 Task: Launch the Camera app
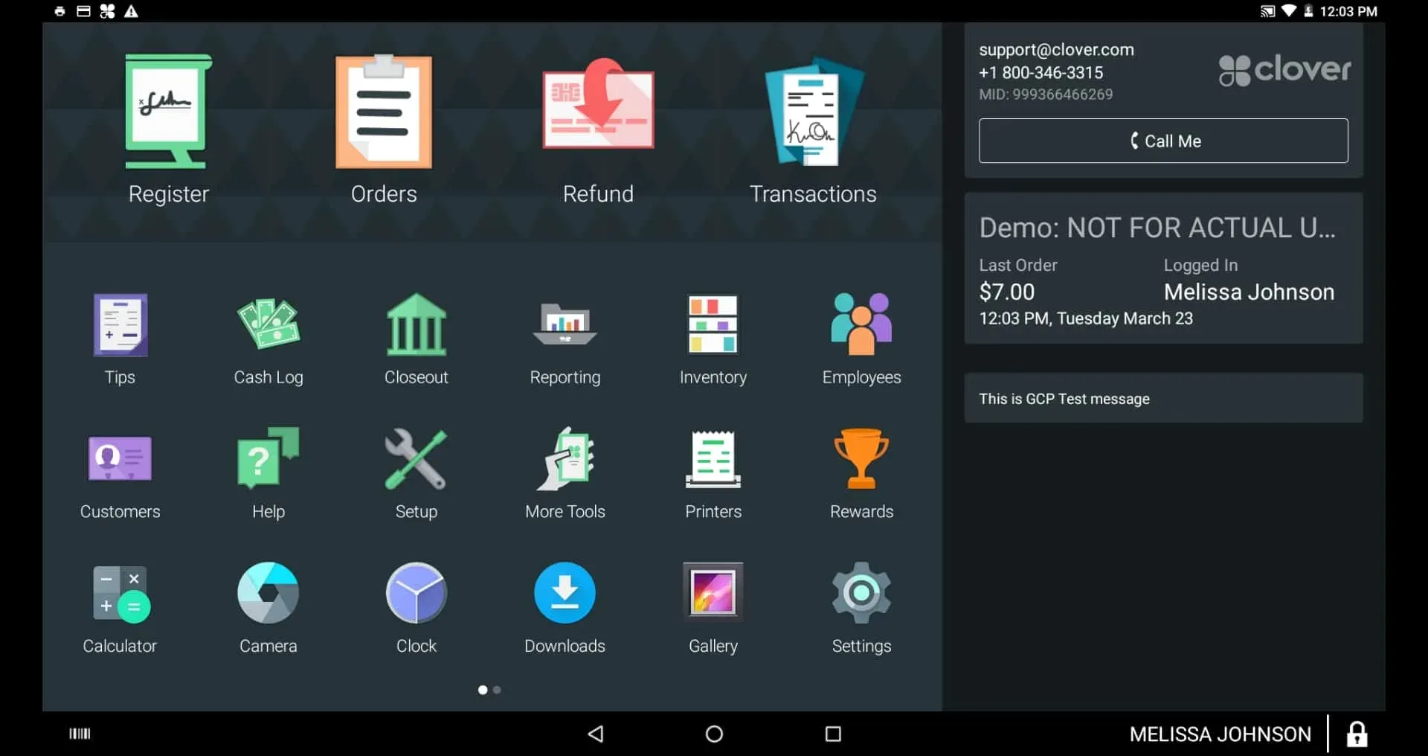[268, 609]
